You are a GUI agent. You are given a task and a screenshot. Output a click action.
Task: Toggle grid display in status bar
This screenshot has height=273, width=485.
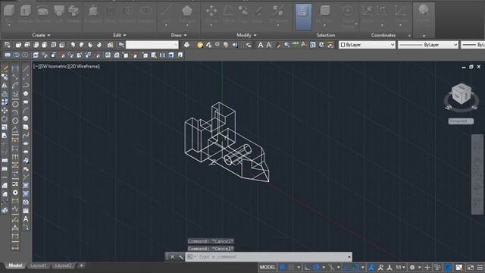tap(283, 267)
